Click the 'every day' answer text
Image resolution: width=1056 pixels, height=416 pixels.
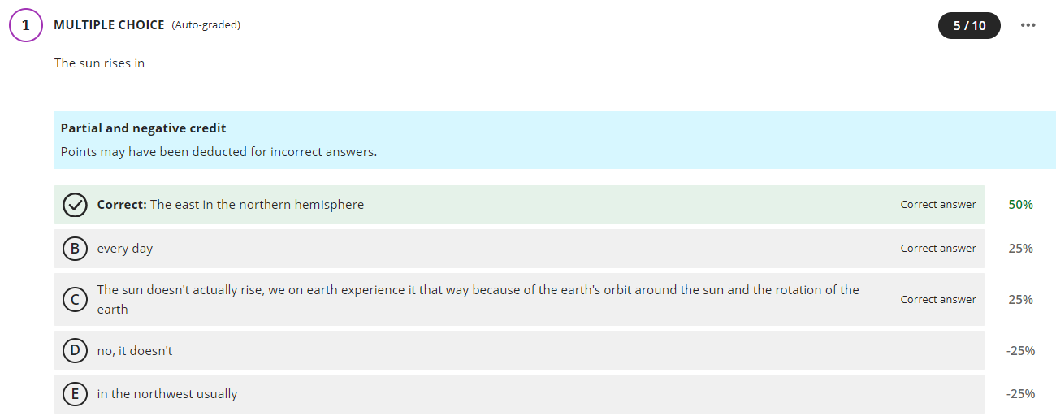click(125, 249)
